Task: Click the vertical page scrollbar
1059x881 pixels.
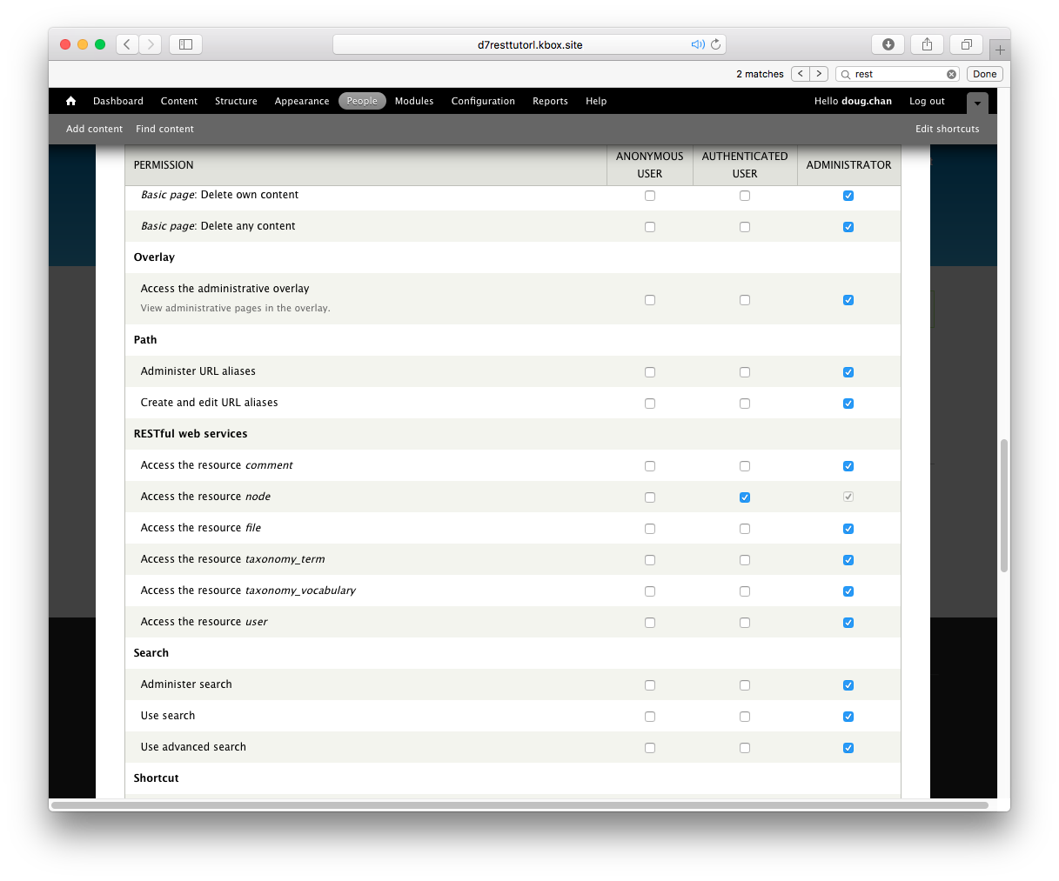Action: (1003, 505)
